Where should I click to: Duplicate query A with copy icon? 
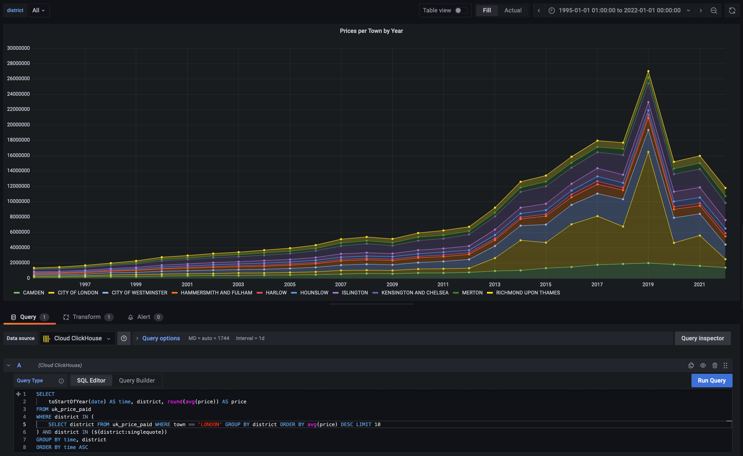(x=691, y=365)
